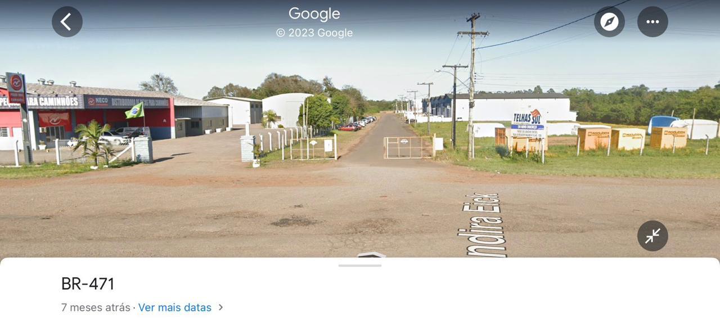Move forward using the road navigation arrow
Viewport: 720px width, 320px height.
(x=371, y=255)
